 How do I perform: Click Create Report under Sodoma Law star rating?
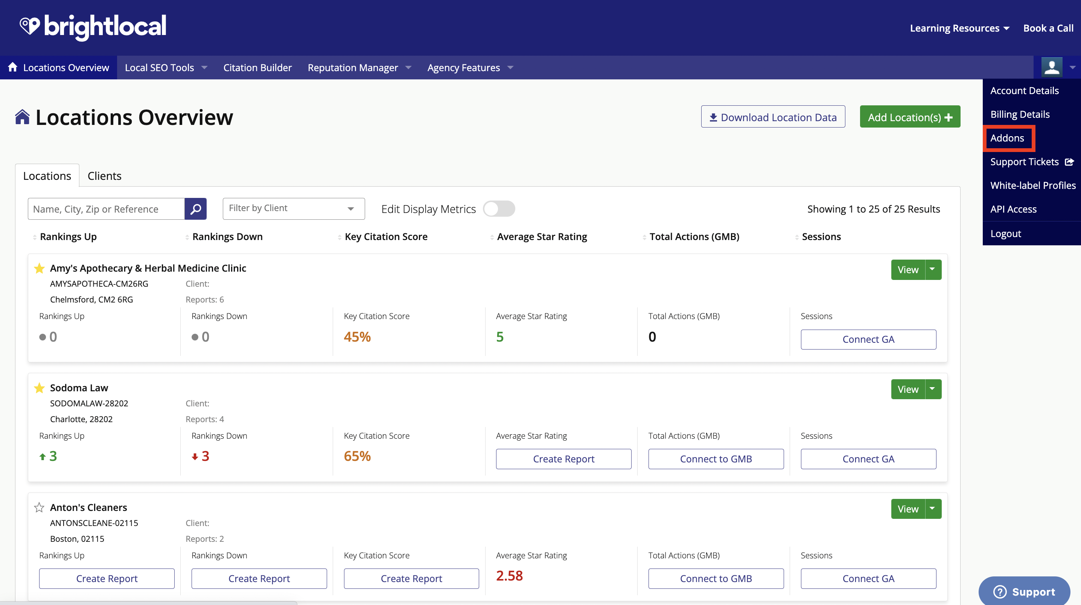point(563,459)
